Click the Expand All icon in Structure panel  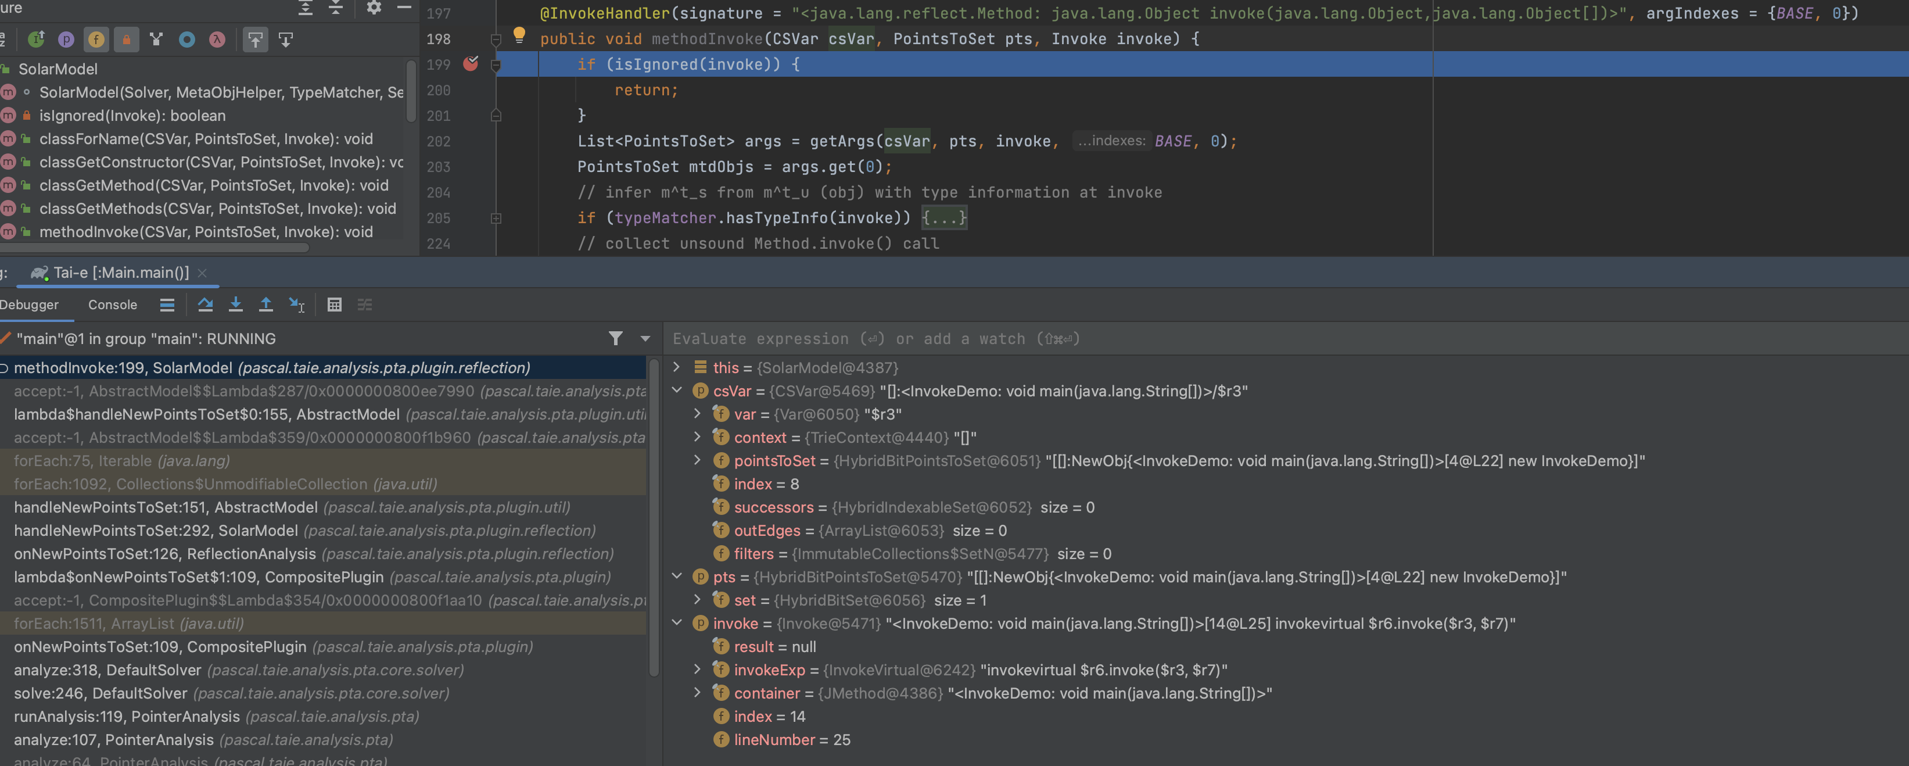[x=306, y=8]
